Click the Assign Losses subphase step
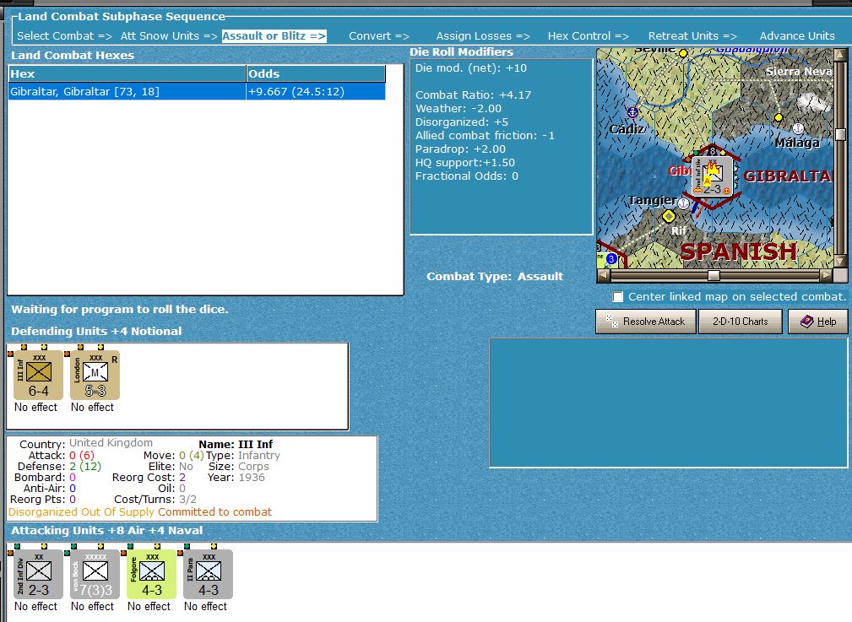852x622 pixels. 482,35
